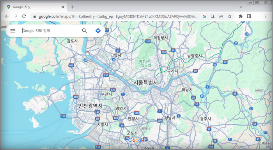This screenshot has height=150, width=273.
Task: Open the Google Maps hamburger menu
Action: click(x=13, y=31)
